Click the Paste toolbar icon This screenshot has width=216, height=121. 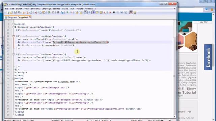tap(44, 12)
